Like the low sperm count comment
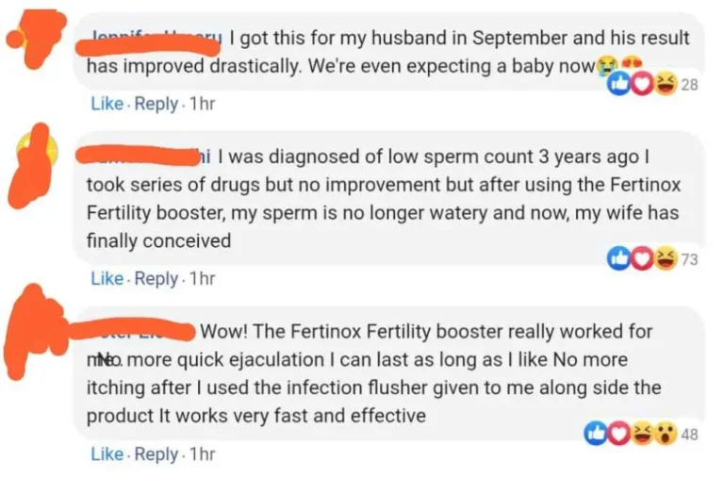The image size is (724, 478). point(107,278)
